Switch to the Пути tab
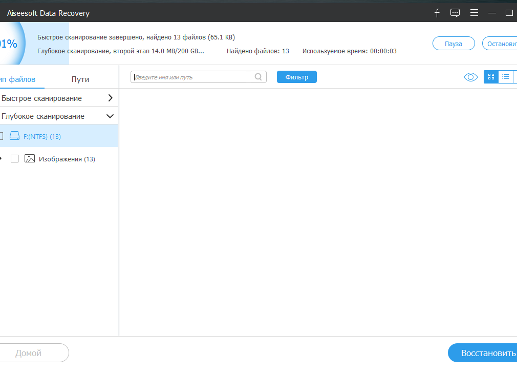The image size is (517, 374). 80,79
